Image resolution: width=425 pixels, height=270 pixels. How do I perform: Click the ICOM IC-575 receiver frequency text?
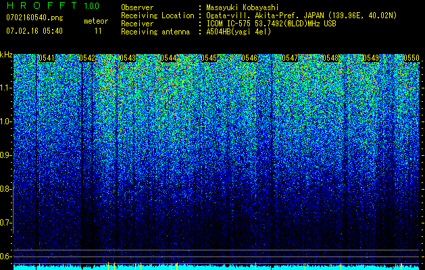(271, 24)
